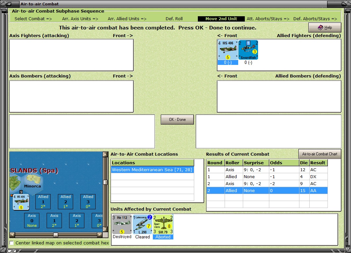
Task: Click the Aborted status label under SM.79
Action: pos(163,237)
